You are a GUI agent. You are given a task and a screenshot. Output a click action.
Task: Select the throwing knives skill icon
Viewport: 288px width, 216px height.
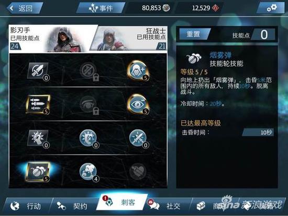38,104
